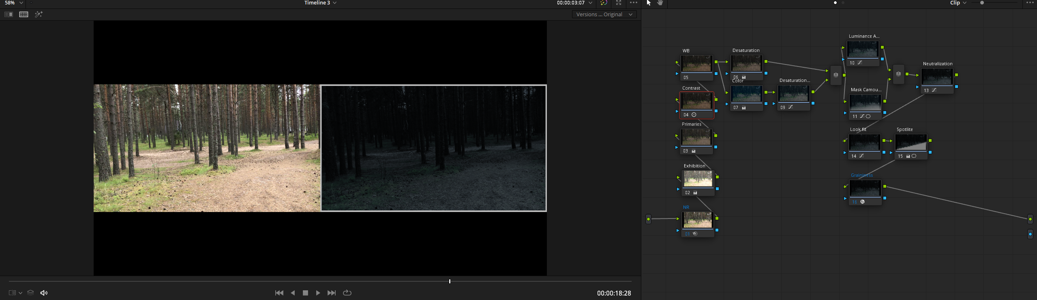Click the layer mixer node near Desaturation...
The height and width of the screenshot is (300, 1037).
[836, 75]
